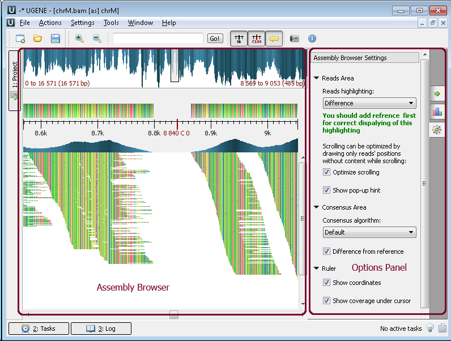
Task: Close the inner document window
Action: click(443, 23)
